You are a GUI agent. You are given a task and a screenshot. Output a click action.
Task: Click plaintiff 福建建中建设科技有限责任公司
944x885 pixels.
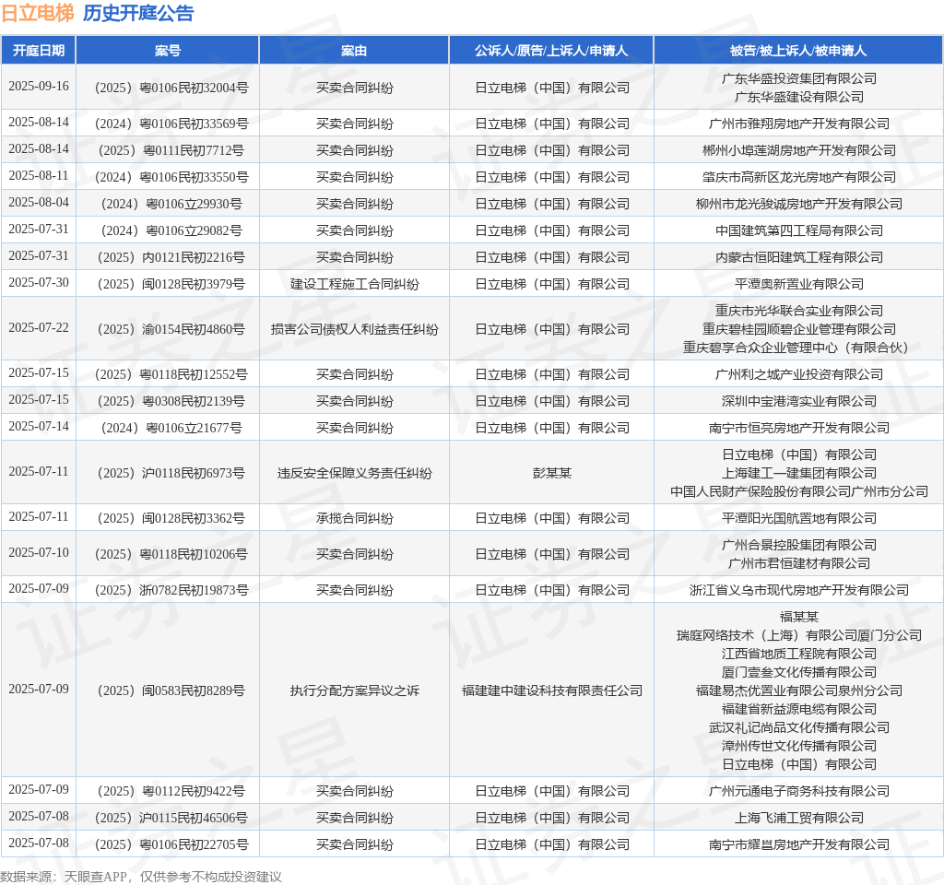(x=551, y=690)
